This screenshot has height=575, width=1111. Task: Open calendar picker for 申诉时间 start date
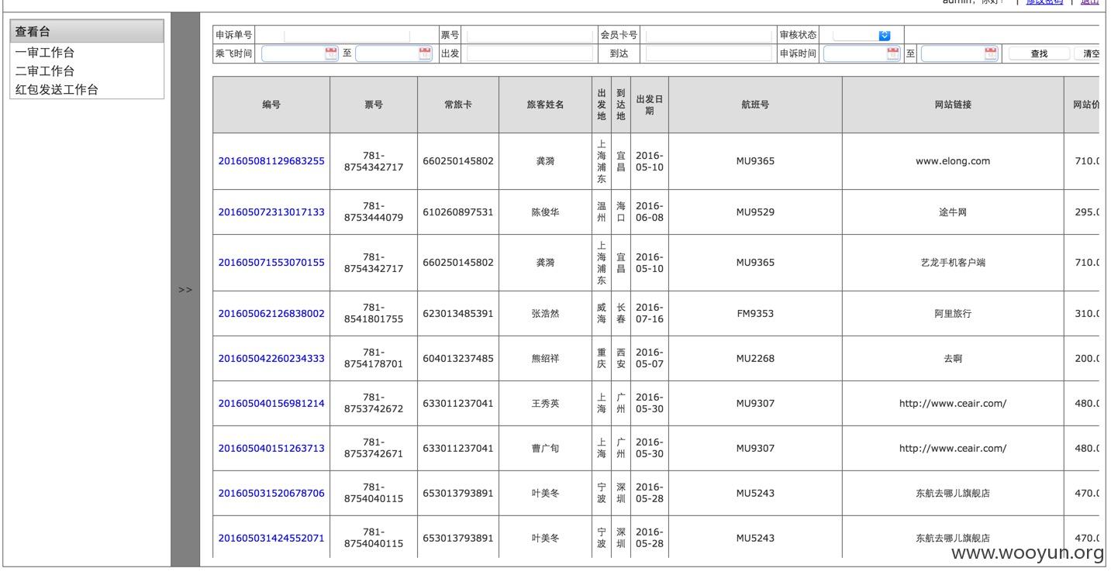(x=893, y=53)
